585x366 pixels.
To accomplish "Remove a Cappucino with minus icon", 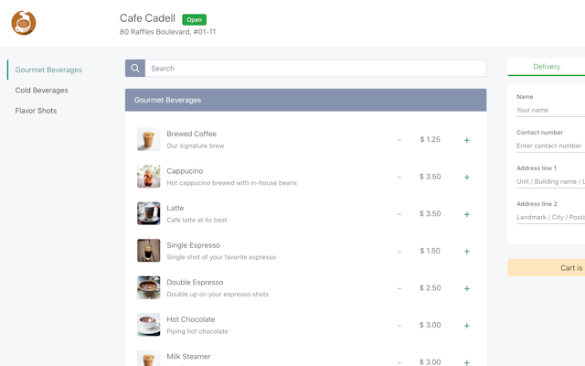I will [399, 178].
